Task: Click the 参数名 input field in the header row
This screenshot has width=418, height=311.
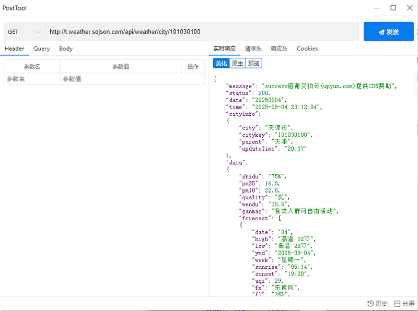Action: [x=32, y=79]
